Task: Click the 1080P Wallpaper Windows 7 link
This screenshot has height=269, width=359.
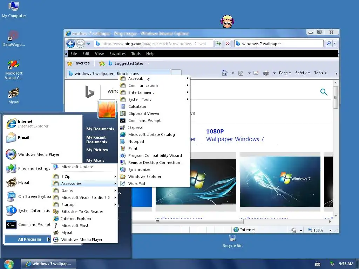Action: (235, 136)
